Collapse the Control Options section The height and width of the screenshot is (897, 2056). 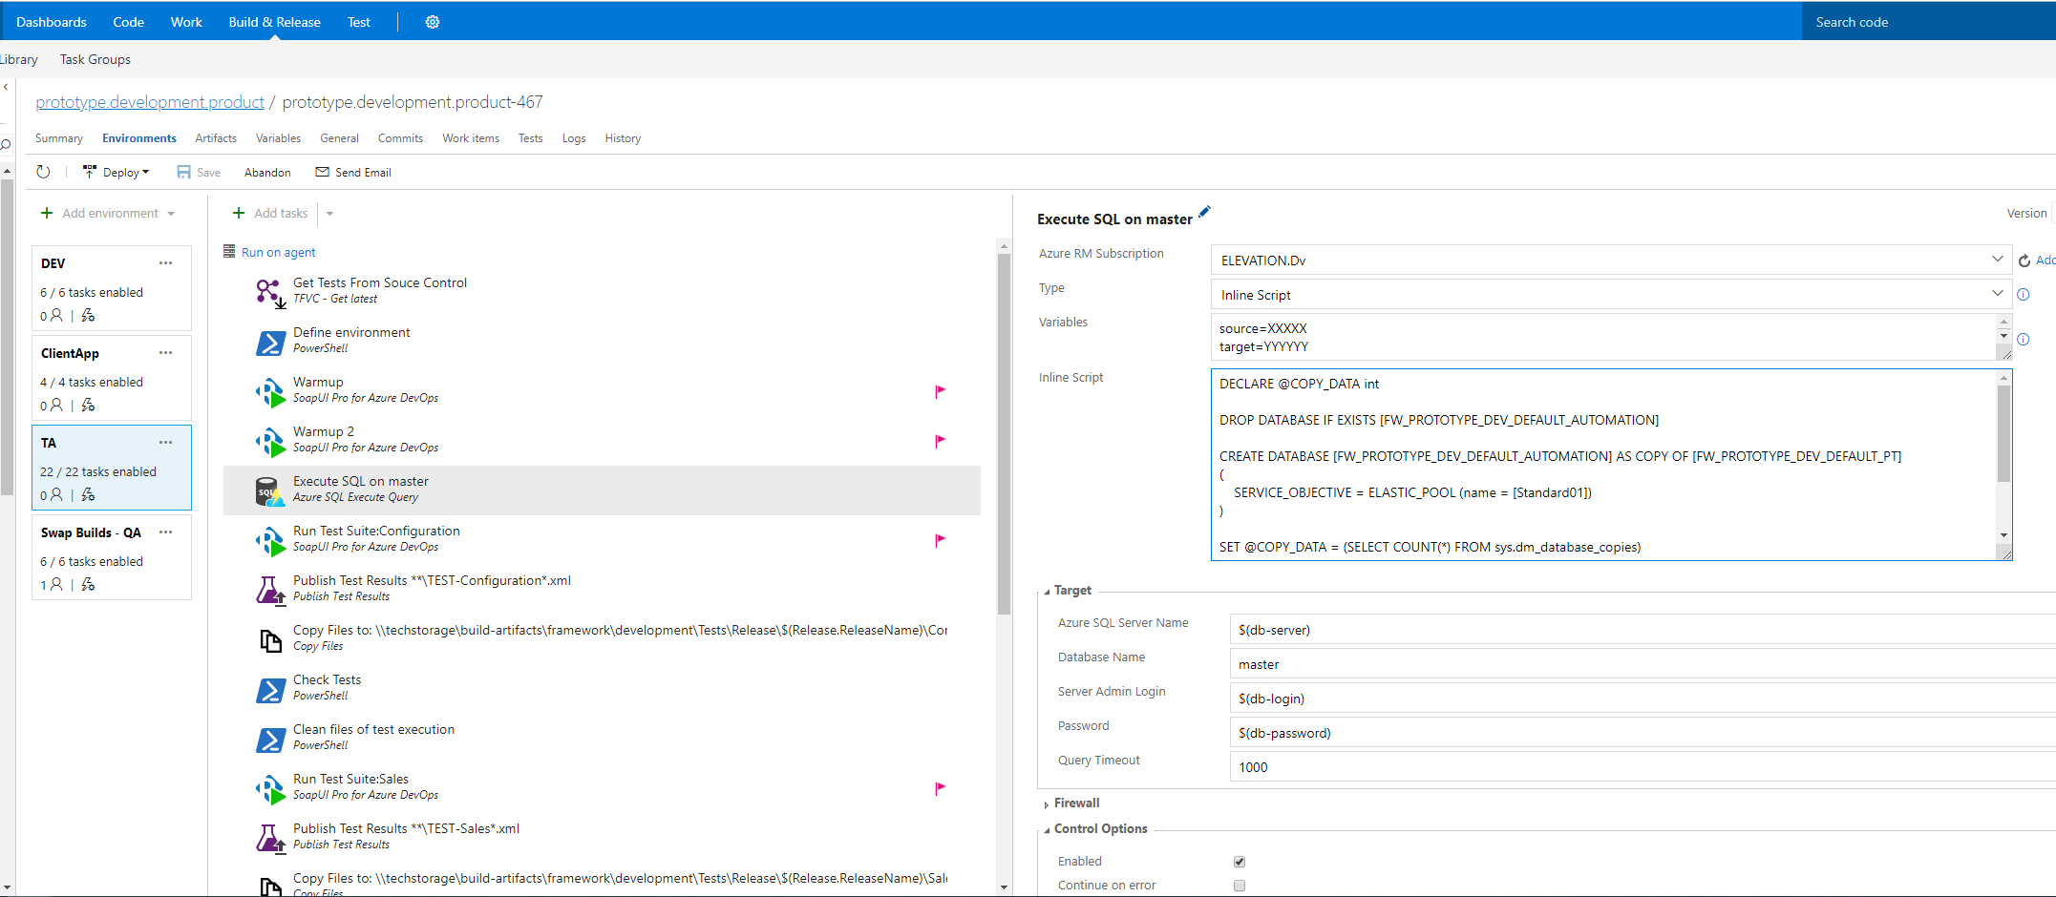coord(1094,829)
